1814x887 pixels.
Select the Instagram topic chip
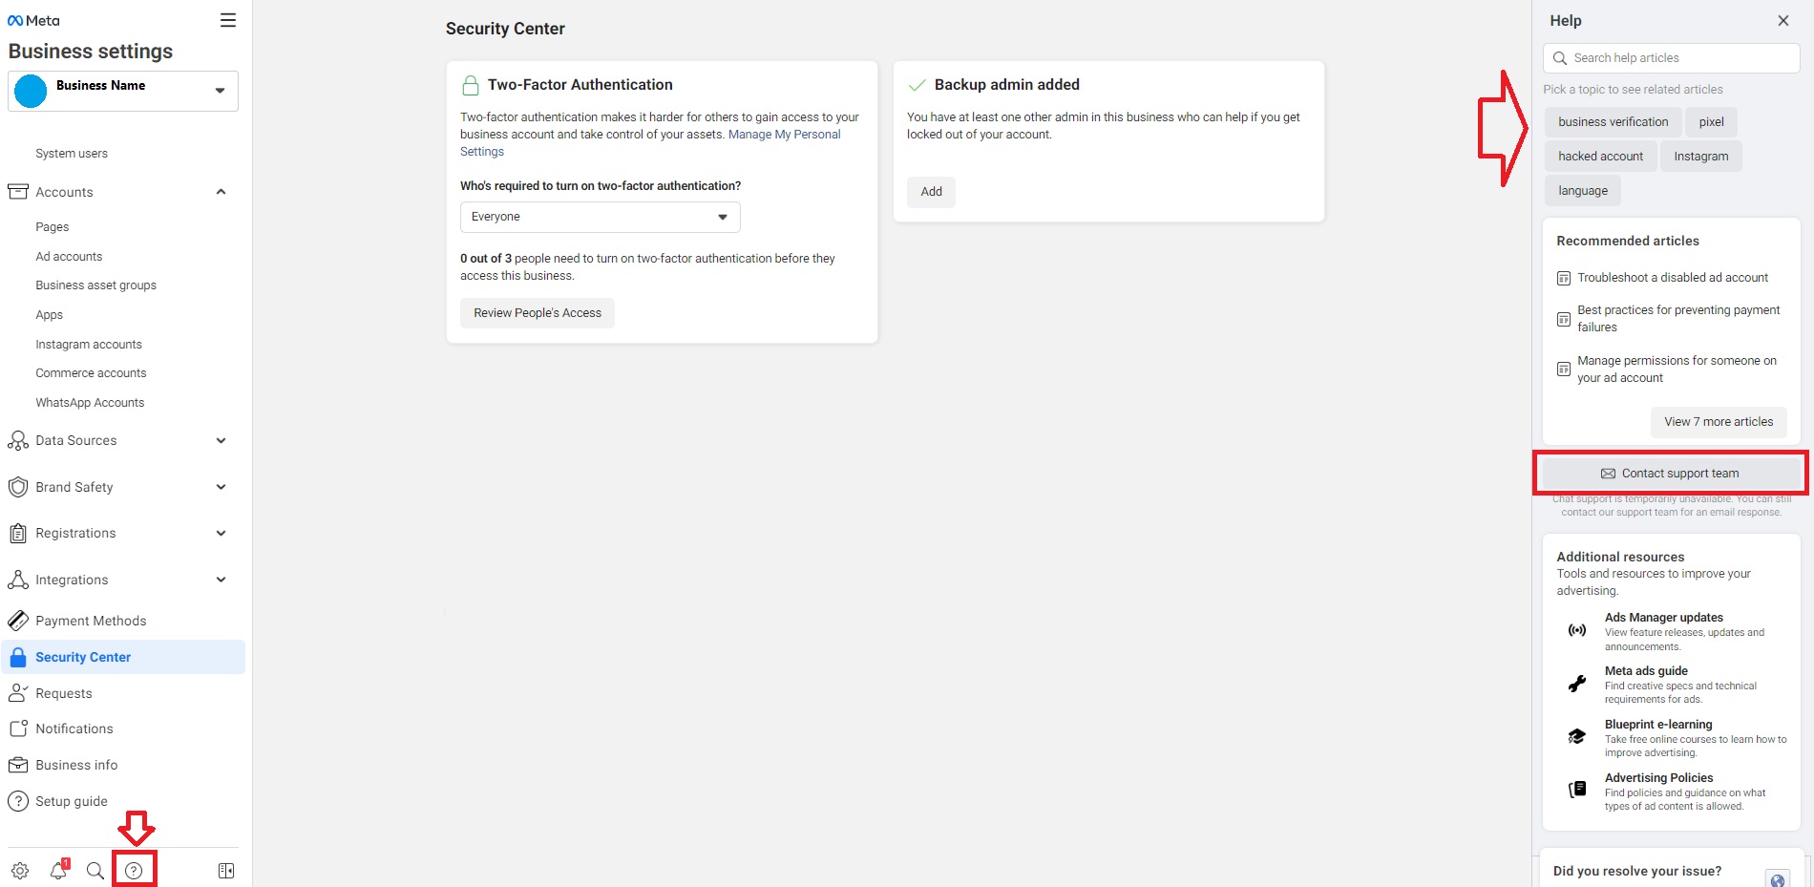click(1700, 157)
